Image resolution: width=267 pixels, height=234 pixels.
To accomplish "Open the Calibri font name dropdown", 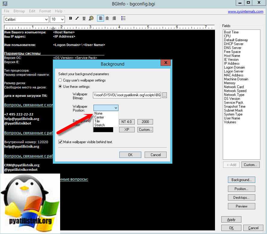I will 26,19.
